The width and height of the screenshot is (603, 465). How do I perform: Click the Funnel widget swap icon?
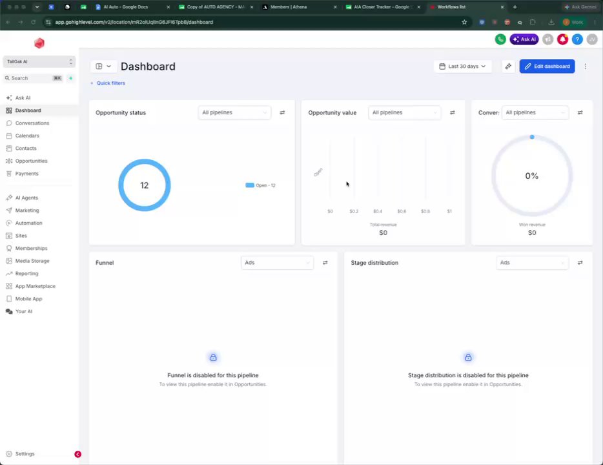click(x=325, y=263)
